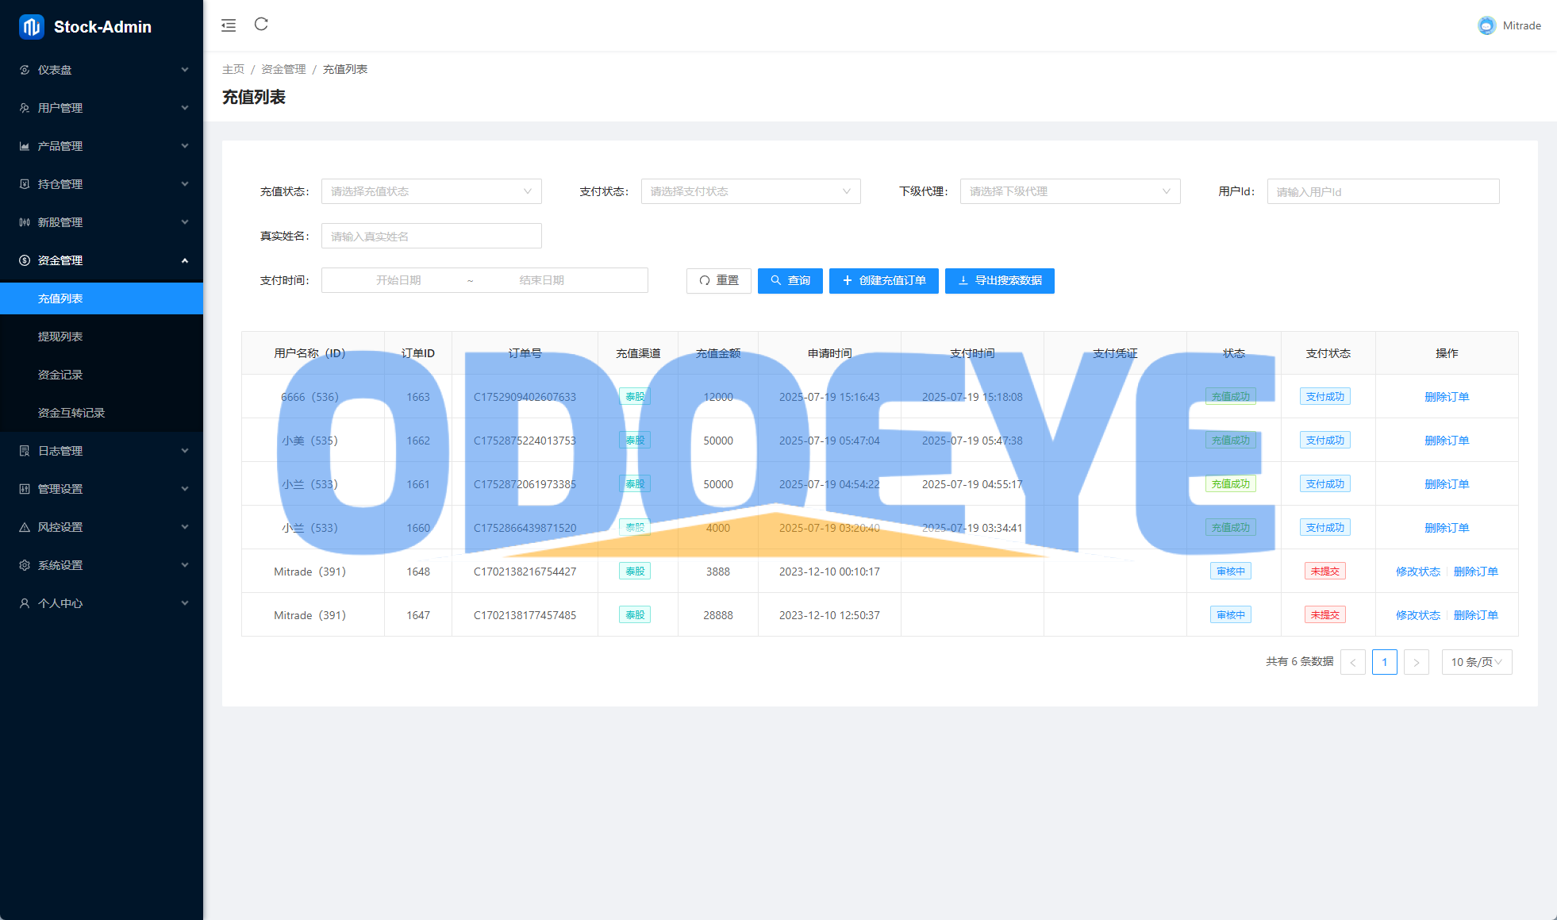Click the refresh page icon
Image resolution: width=1557 pixels, height=920 pixels.
click(x=261, y=25)
